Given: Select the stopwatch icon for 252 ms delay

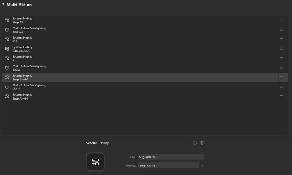Looking at the screenshot, I should [x=7, y=87].
